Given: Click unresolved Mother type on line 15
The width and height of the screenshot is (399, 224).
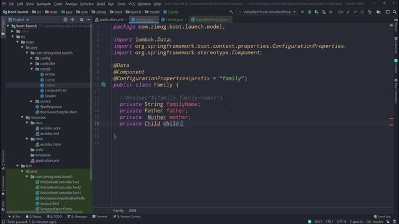Looking at the screenshot, I should point(156,117).
